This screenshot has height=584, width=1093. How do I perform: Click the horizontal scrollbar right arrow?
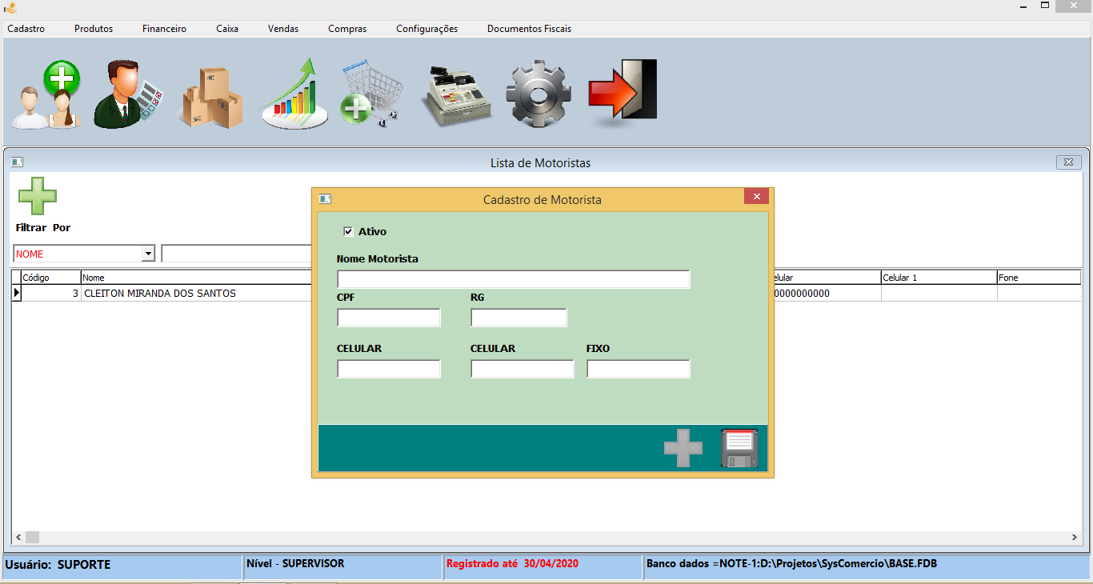pos(1075,538)
